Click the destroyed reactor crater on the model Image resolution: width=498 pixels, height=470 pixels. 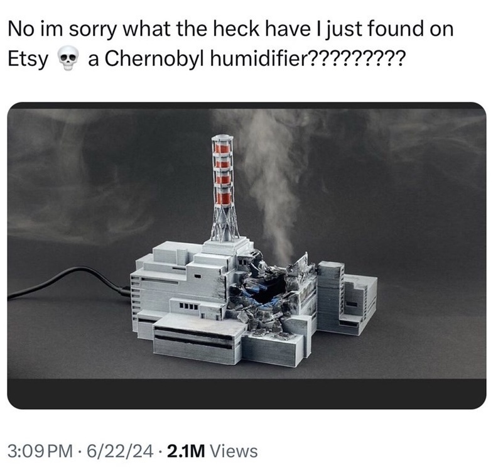[x=267, y=294]
